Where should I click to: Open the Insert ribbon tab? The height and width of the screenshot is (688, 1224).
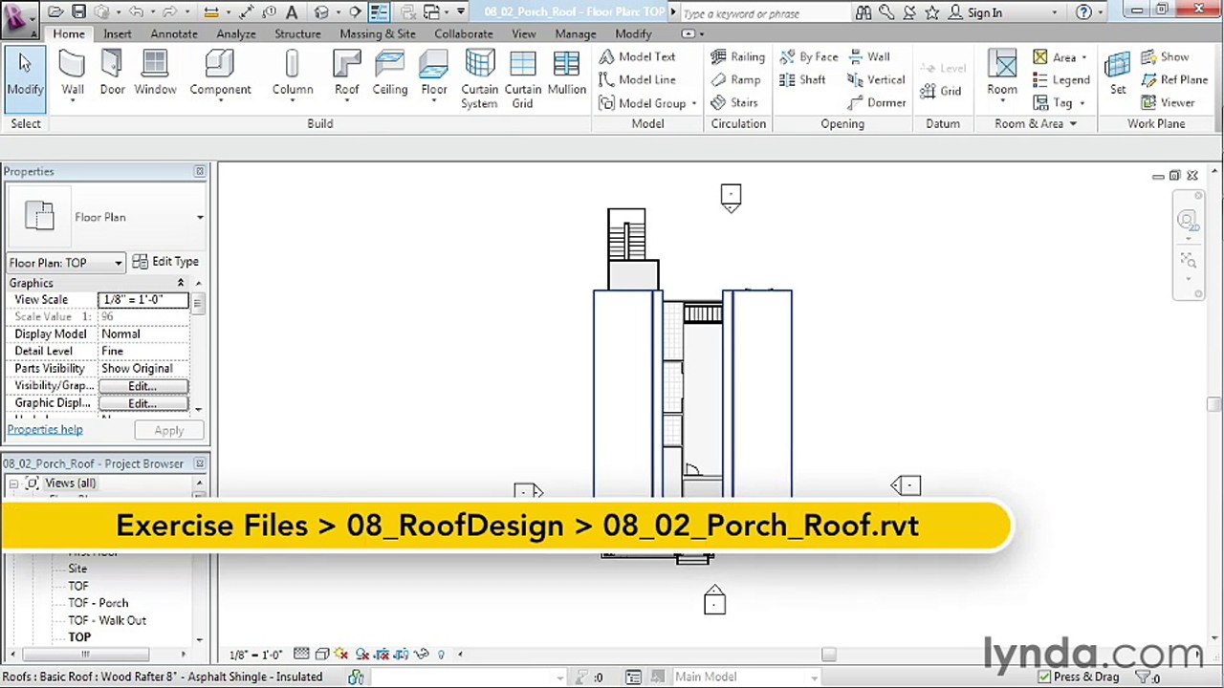[118, 33]
